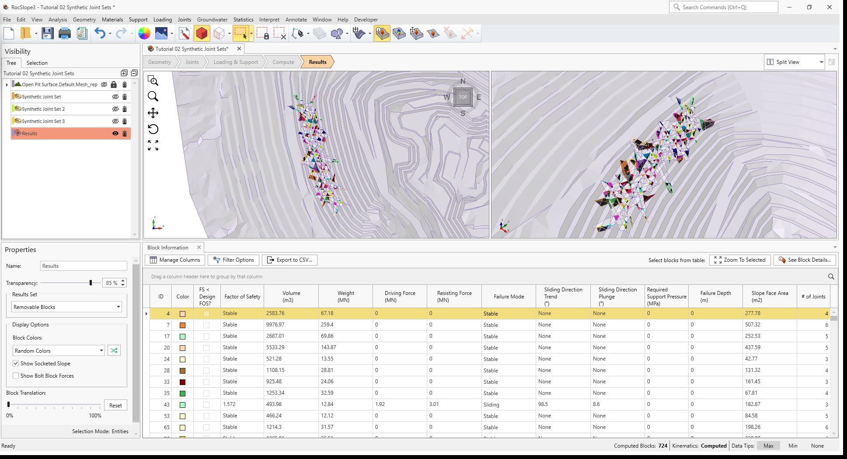Click Zoom To Selected button
Image resolution: width=847 pixels, height=459 pixels.
click(x=740, y=260)
